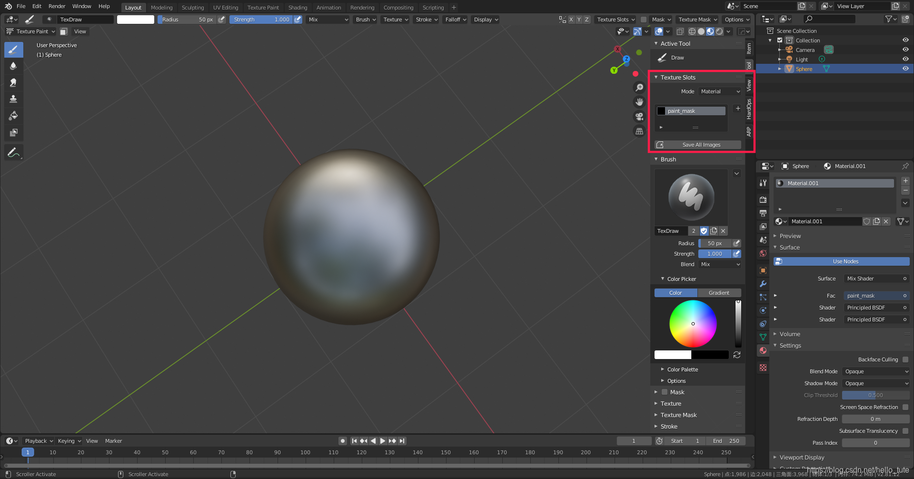Select the Soften tool

[13, 66]
